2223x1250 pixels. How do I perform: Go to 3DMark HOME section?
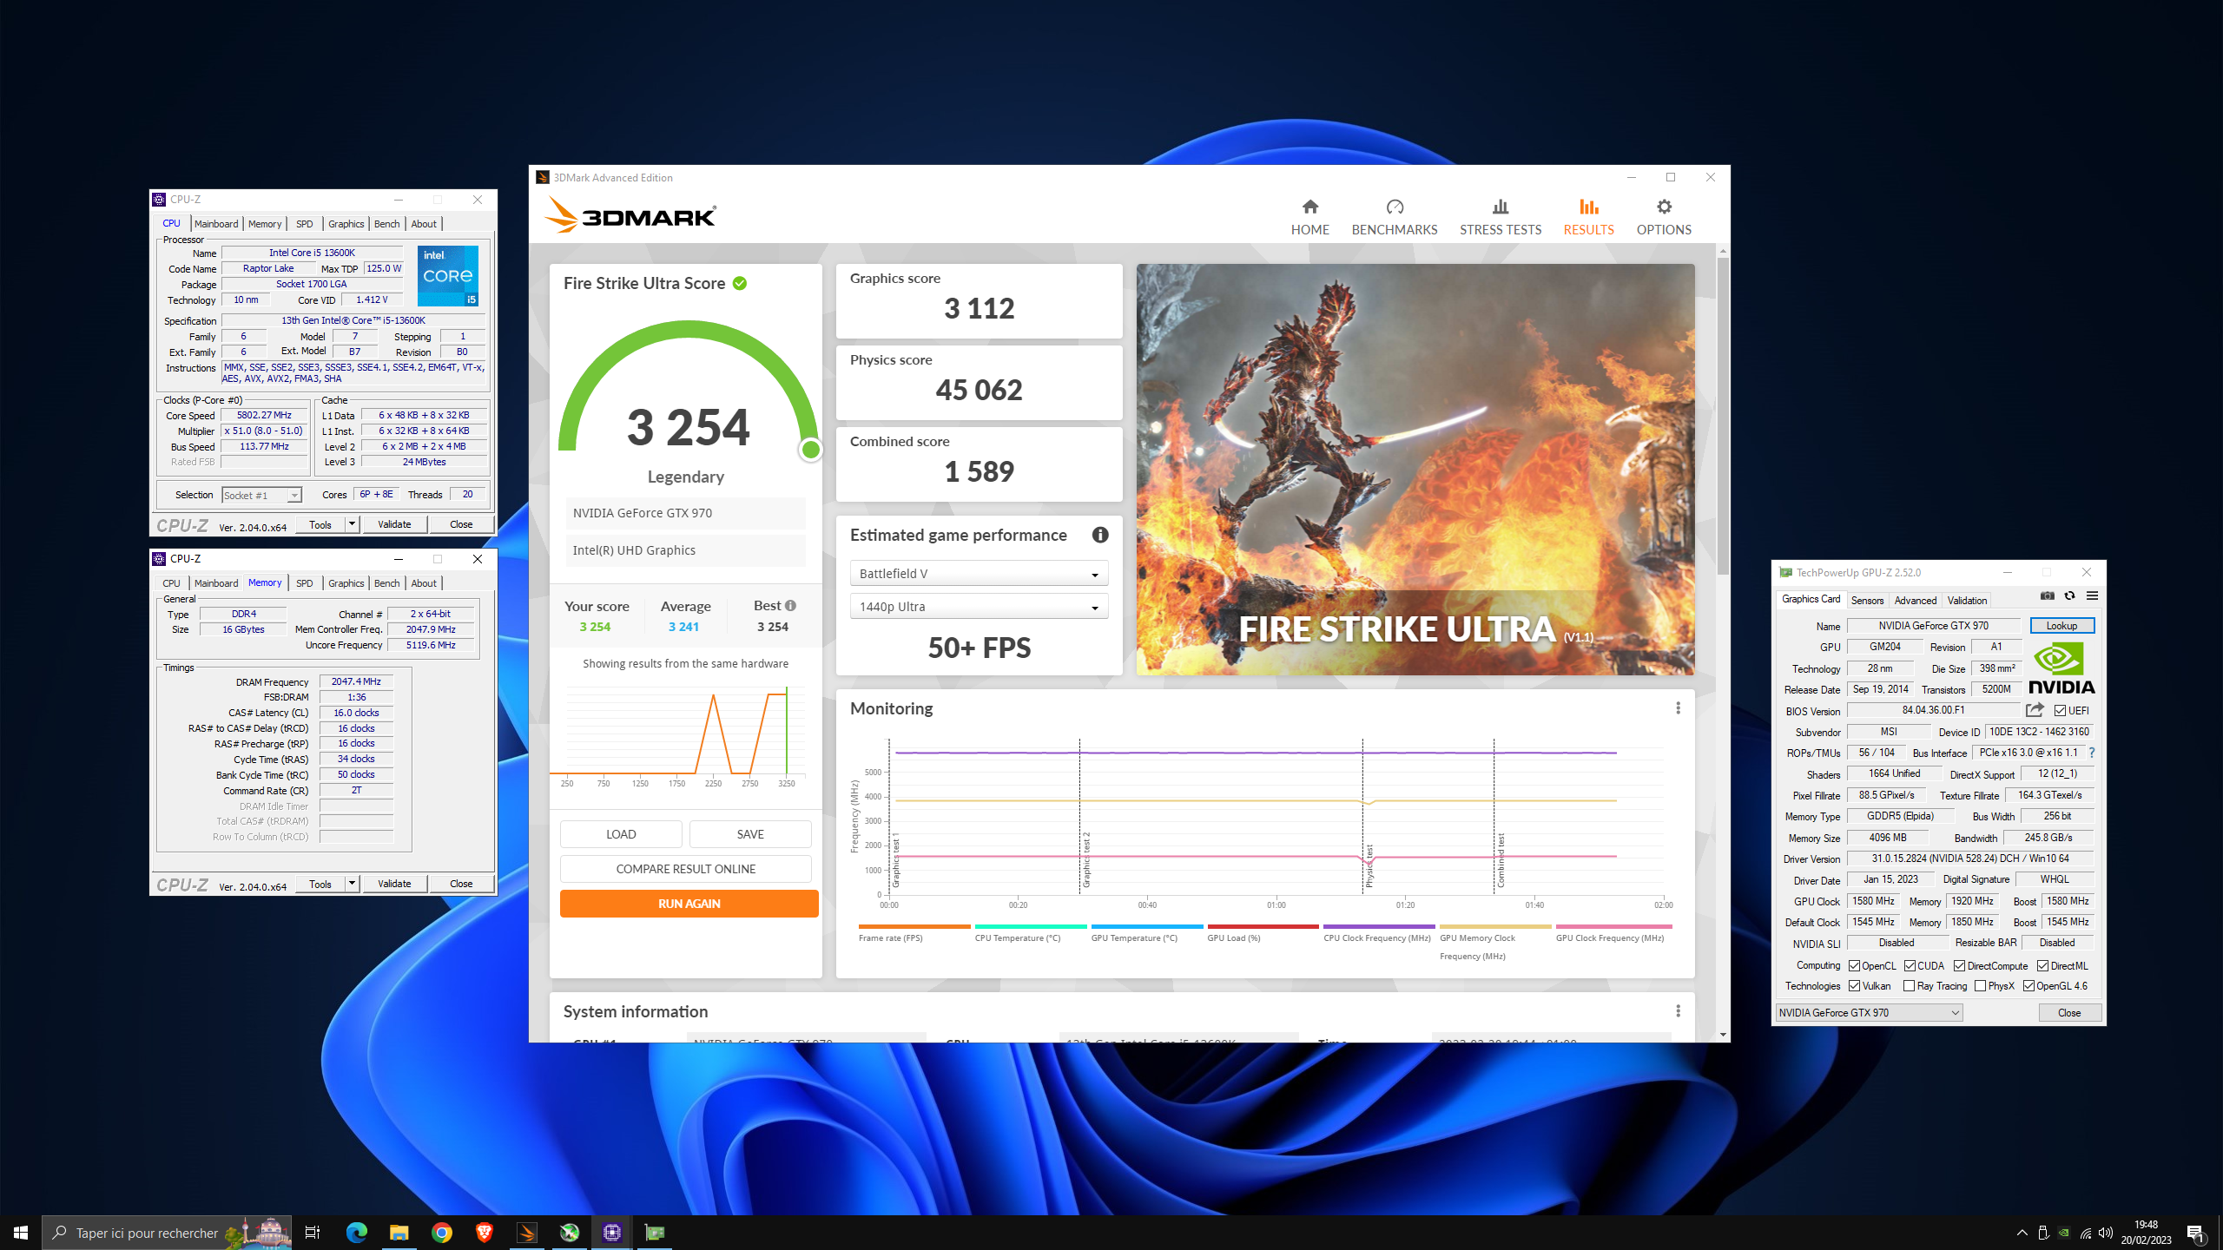1309,217
